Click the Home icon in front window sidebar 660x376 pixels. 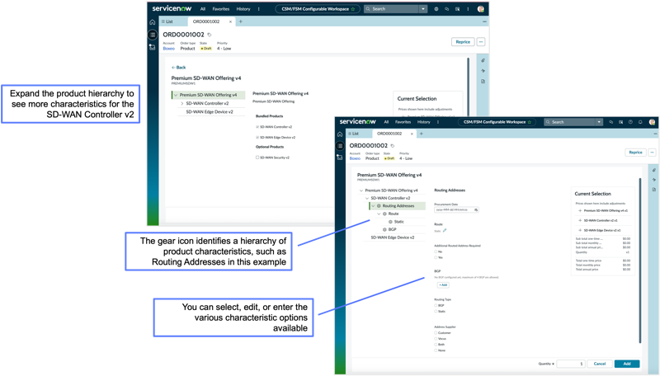point(340,134)
